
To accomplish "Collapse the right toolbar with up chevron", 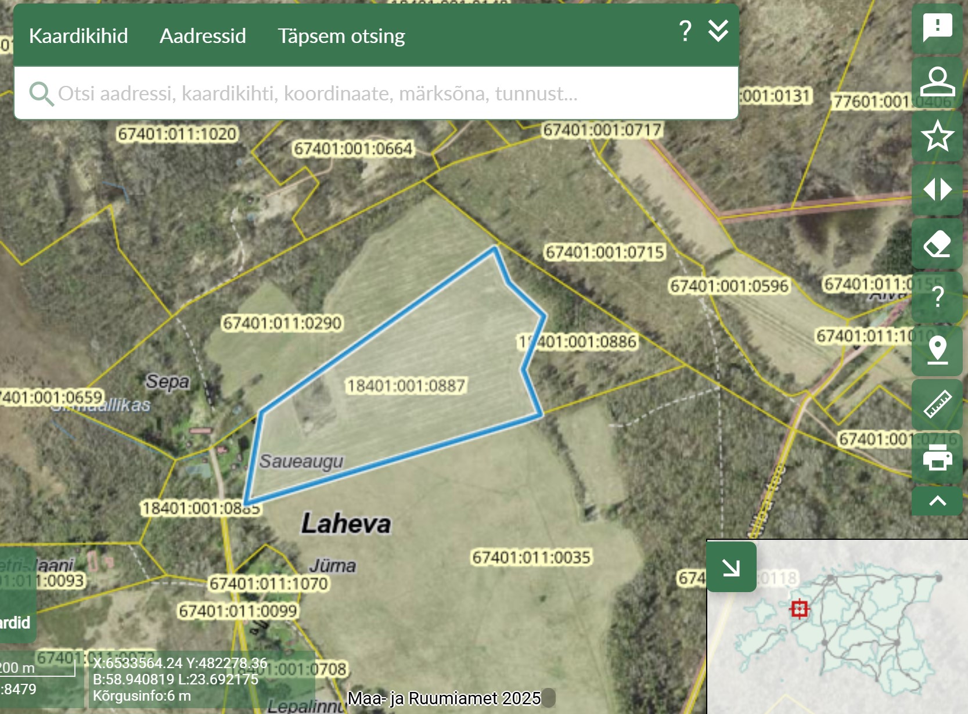I will click(937, 501).
